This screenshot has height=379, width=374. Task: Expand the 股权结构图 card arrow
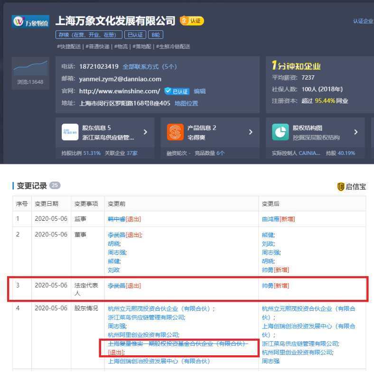click(356, 132)
